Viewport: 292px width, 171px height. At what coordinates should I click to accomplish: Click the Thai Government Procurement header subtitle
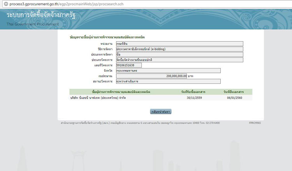pos(33,24)
